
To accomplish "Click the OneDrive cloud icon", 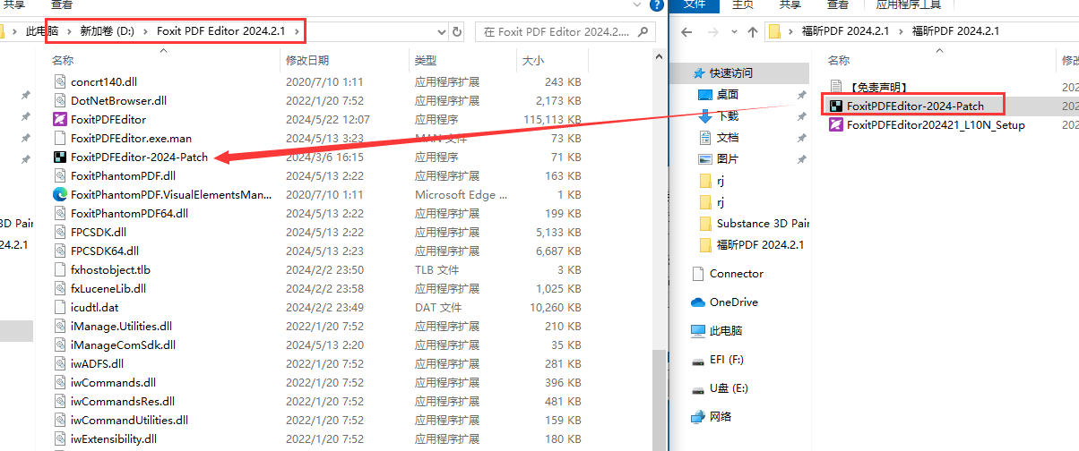I will [698, 302].
